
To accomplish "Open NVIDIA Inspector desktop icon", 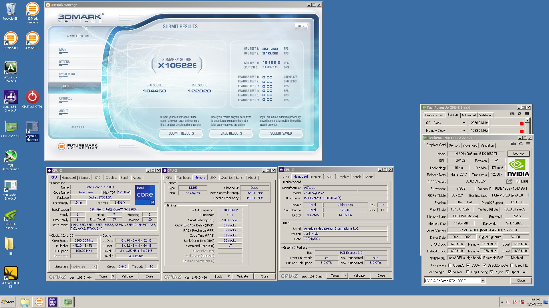I will tap(11, 219).
